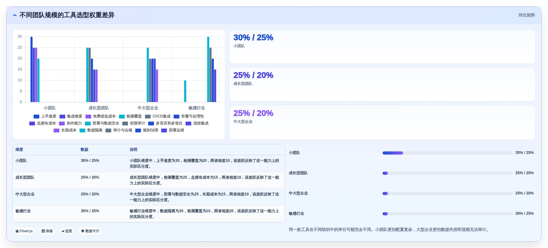Click the 小团队 progress bar

(447, 153)
